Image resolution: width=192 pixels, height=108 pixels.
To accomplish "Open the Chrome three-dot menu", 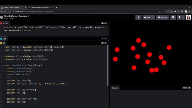I will click(x=189, y=11).
